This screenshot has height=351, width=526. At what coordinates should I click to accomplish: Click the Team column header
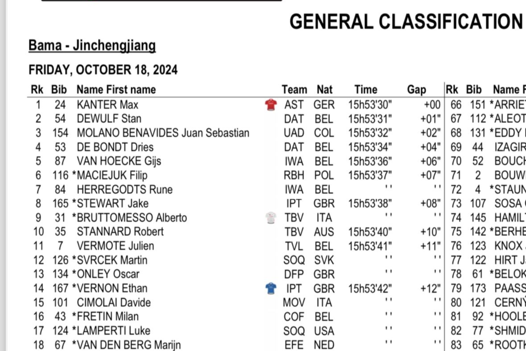(294, 90)
